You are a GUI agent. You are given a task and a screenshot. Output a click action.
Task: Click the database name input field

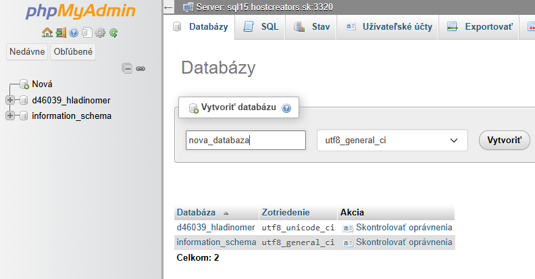tap(245, 141)
